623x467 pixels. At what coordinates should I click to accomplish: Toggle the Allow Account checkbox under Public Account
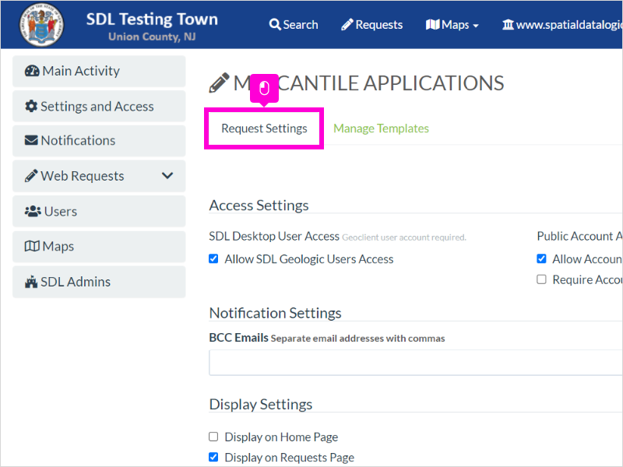point(541,259)
